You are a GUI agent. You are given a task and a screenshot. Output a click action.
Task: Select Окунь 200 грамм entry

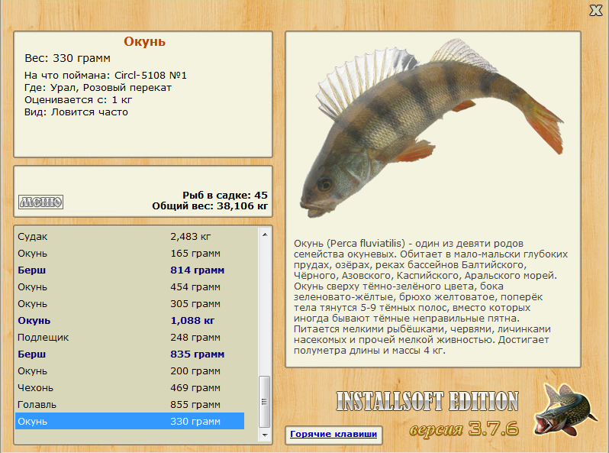point(130,371)
